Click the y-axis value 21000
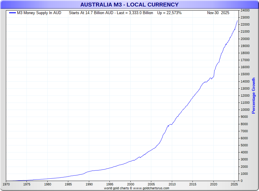259x191 pixels. (245, 32)
